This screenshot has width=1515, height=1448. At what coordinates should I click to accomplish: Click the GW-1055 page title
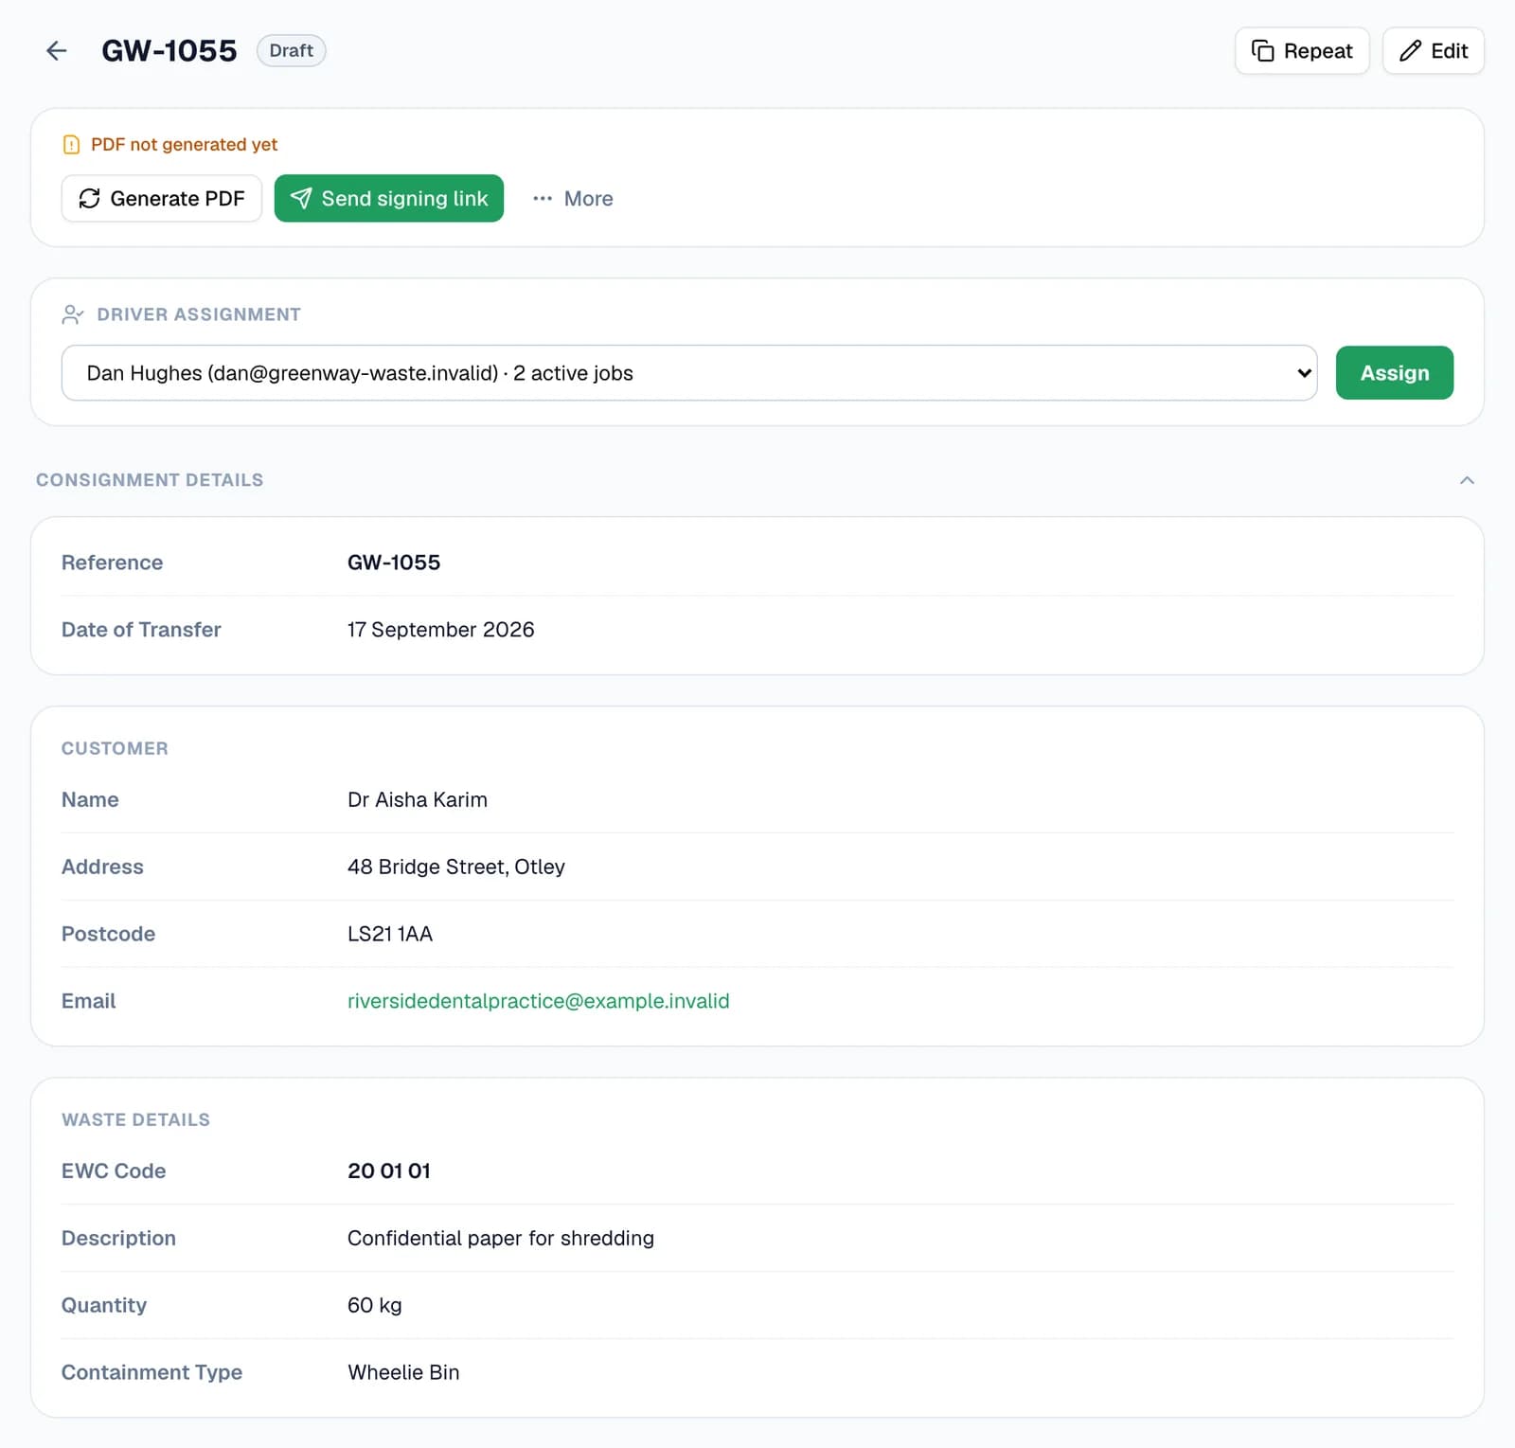click(x=169, y=51)
